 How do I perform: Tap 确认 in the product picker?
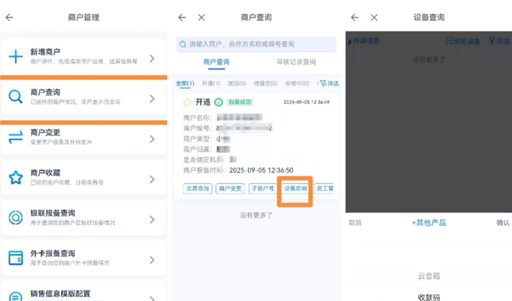tap(503, 223)
